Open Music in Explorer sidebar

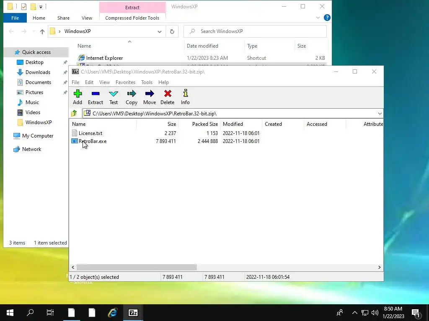click(x=32, y=102)
